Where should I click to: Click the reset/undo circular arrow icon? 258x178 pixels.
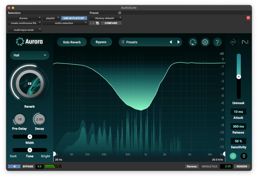pyautogui.click(x=193, y=42)
